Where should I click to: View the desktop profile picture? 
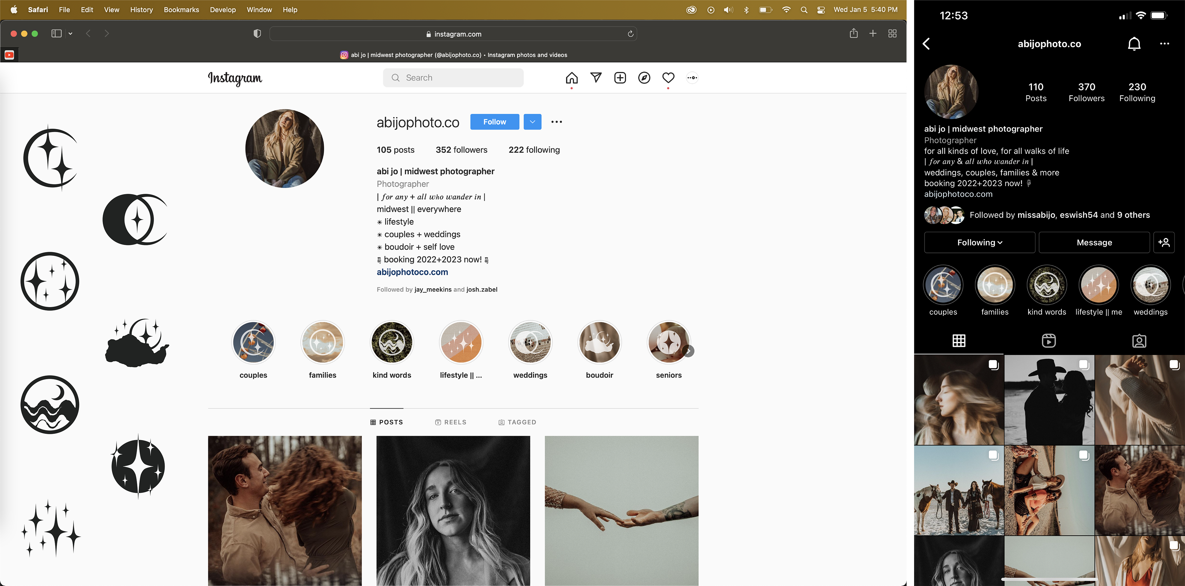coord(284,148)
